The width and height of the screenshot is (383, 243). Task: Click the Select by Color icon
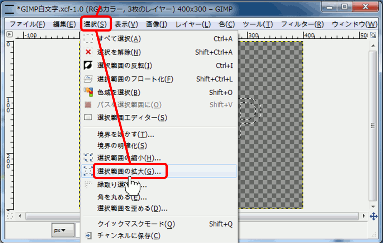(88, 92)
